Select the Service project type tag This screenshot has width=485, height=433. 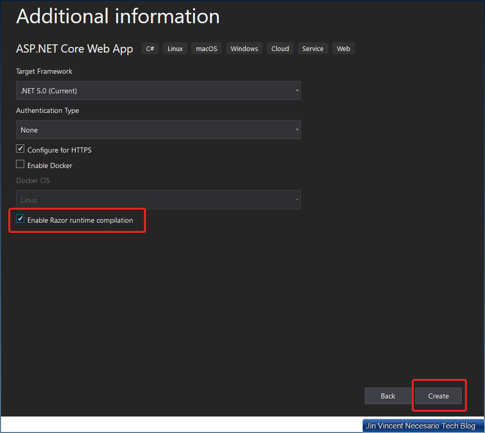[x=313, y=48]
